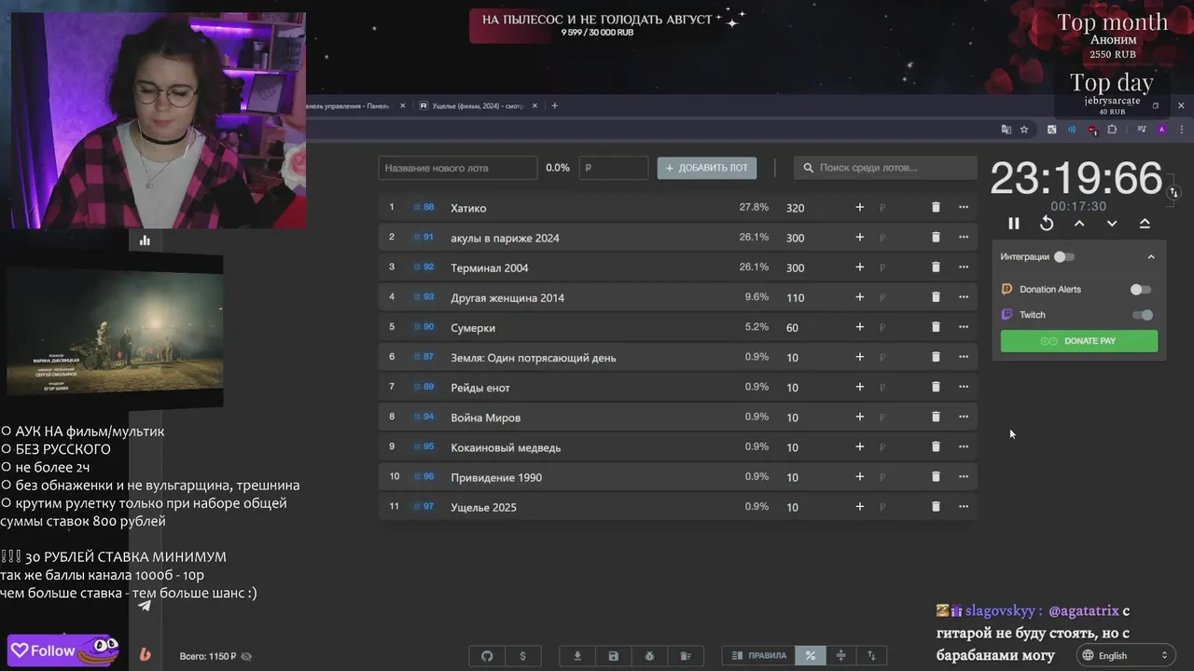Click the 320 amount of Хатико
The height and width of the screenshot is (671, 1194).
click(795, 208)
